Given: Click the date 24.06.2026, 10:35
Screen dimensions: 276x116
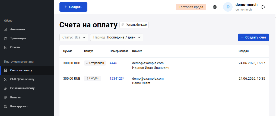Looking at the screenshot, I should 252,79.
